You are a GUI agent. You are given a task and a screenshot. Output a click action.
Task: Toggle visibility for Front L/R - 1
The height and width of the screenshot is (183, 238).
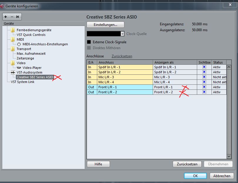204,87
